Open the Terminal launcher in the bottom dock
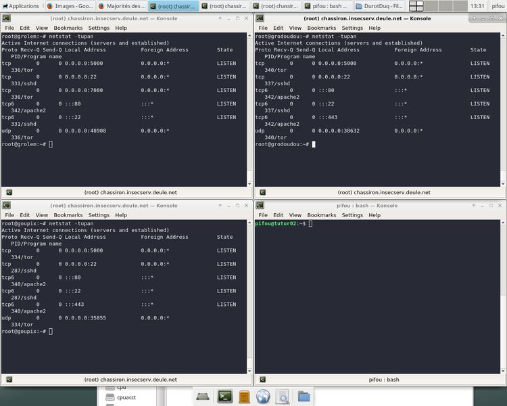 (225, 397)
